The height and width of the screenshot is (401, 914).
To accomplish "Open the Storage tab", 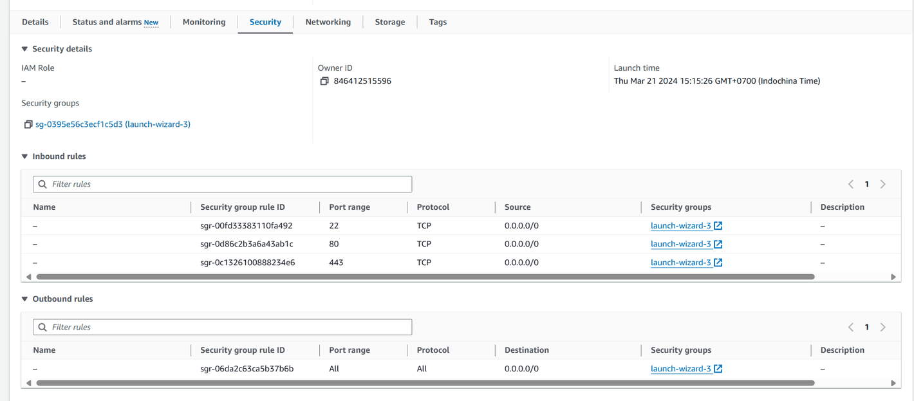I will tap(389, 21).
